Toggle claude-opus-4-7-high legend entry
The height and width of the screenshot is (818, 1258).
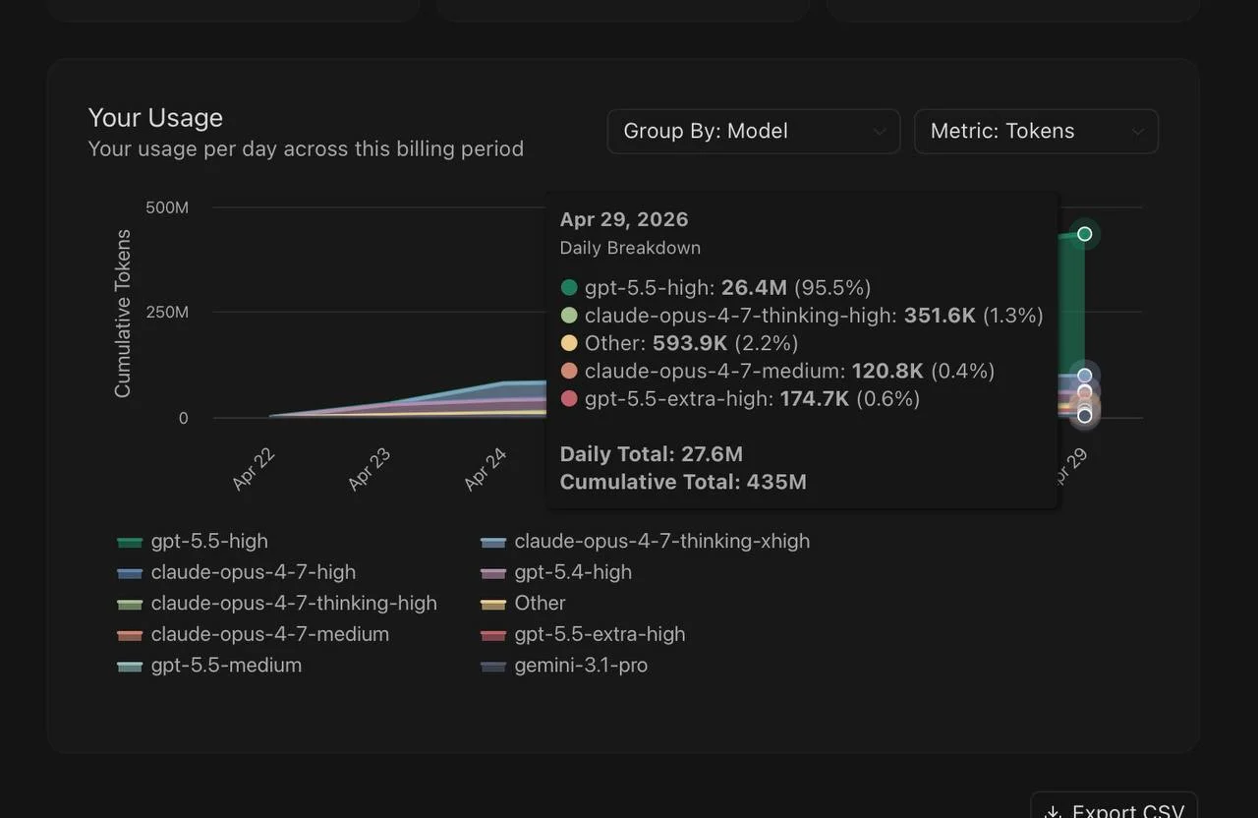coord(236,572)
